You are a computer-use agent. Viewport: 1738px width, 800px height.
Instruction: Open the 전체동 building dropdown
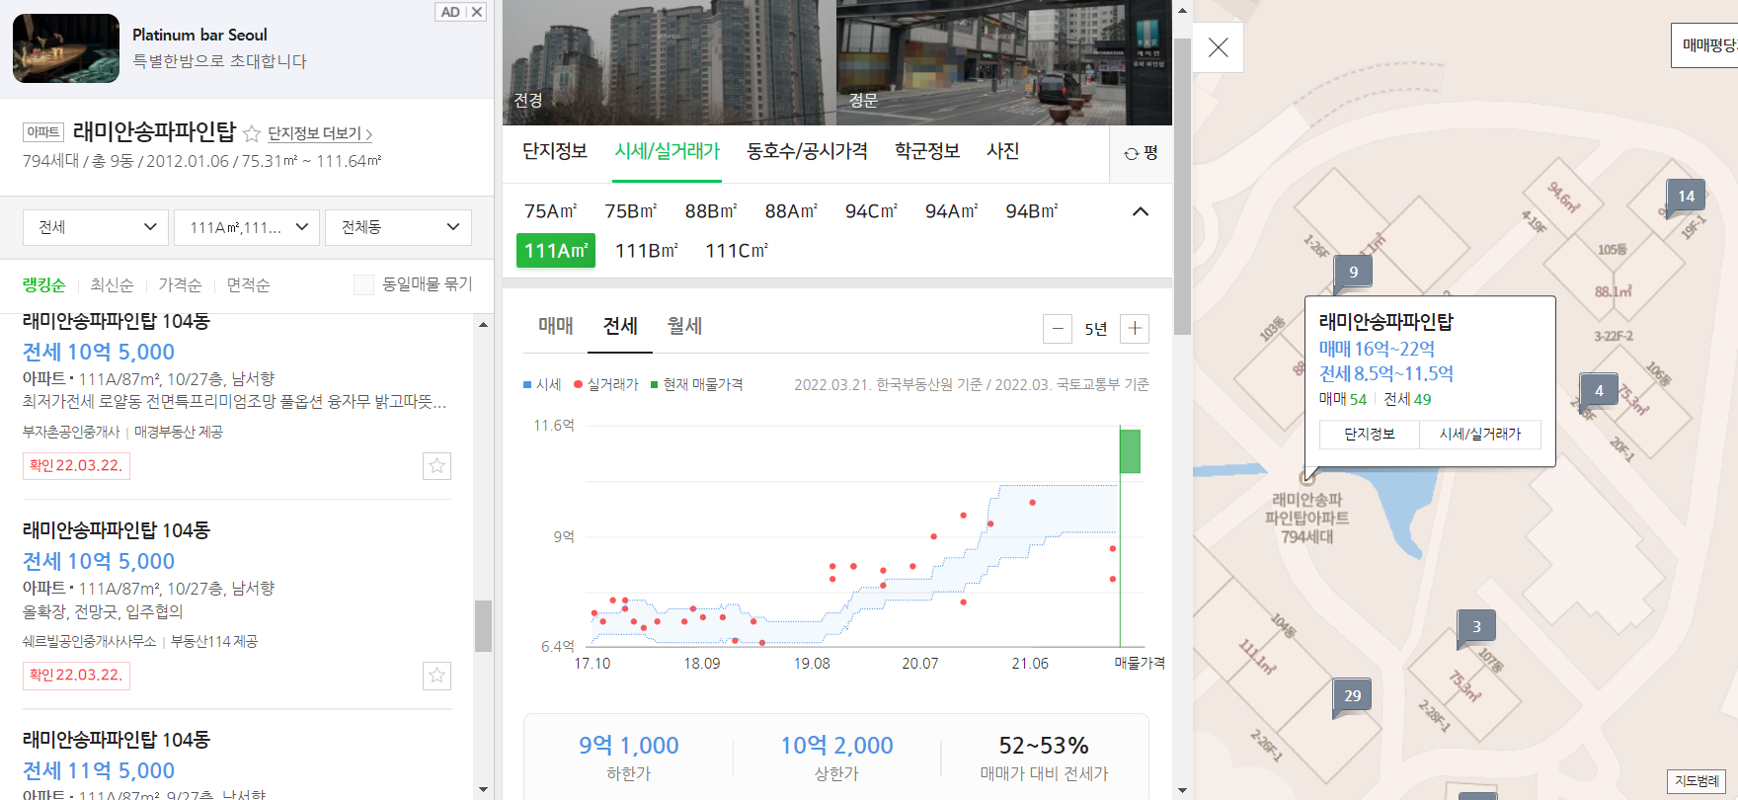pos(399,227)
